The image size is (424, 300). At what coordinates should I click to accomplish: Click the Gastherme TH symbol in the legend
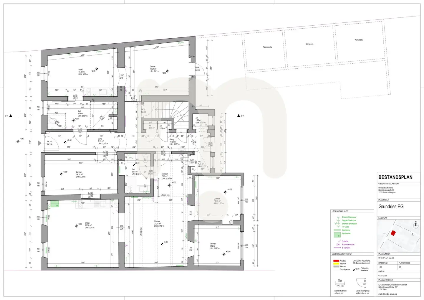point(337,235)
